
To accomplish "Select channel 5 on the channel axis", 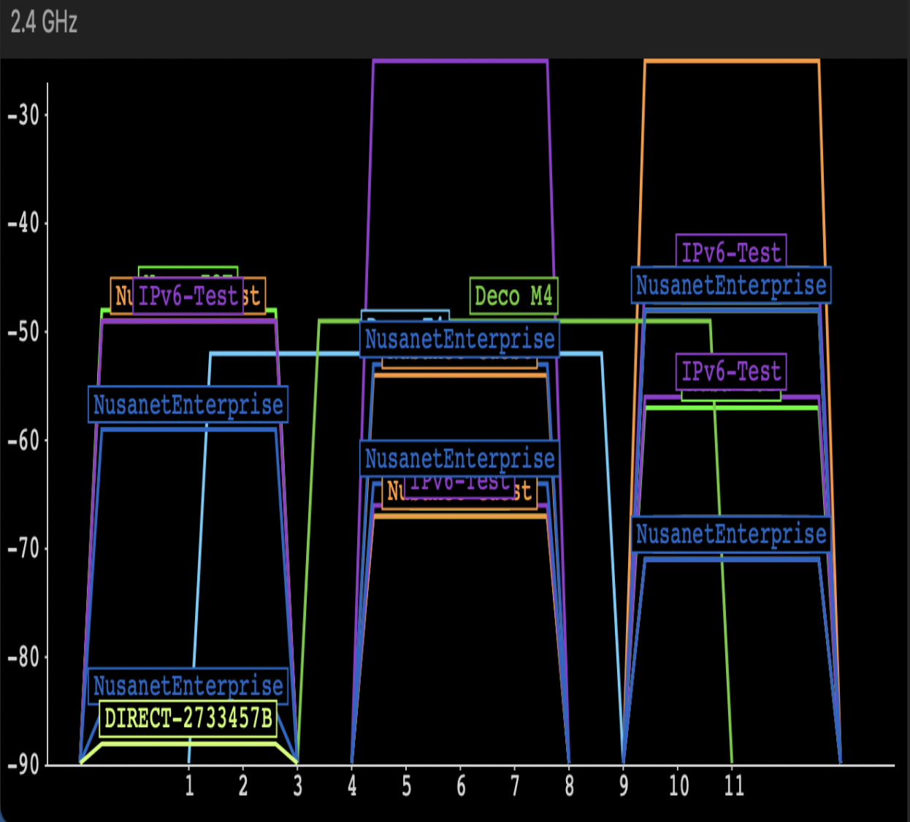I will pyautogui.click(x=406, y=785).
